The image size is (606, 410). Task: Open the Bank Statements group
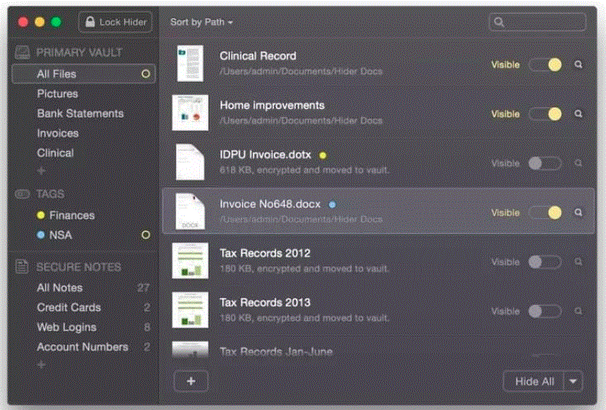pyautogui.click(x=80, y=113)
